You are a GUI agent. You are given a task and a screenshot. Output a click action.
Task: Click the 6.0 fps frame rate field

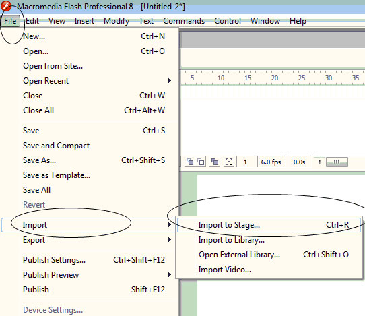click(x=271, y=162)
